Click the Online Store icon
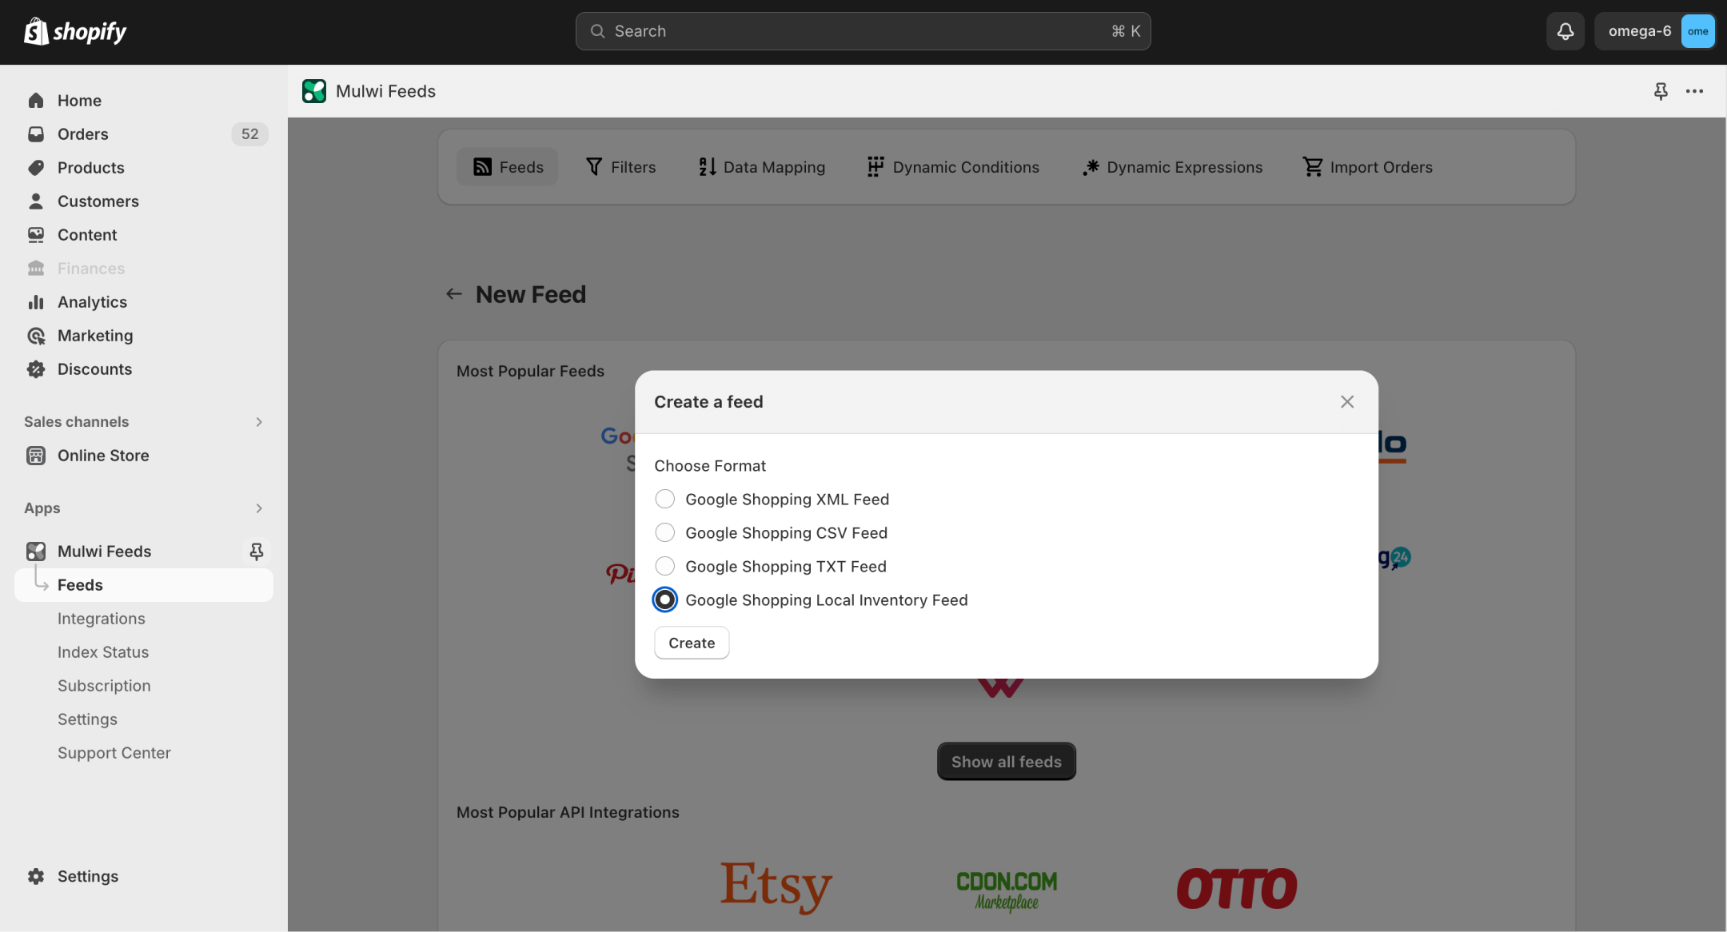 coord(36,456)
